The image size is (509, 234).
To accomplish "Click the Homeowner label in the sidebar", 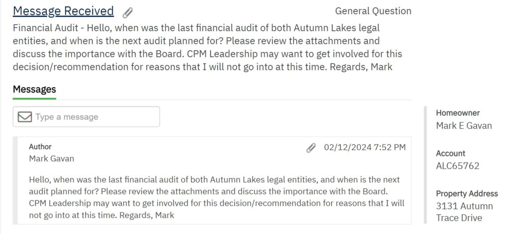I will point(458,113).
